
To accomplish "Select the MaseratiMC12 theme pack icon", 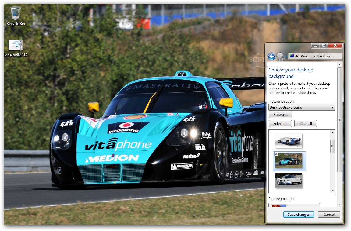I will click(x=16, y=48).
